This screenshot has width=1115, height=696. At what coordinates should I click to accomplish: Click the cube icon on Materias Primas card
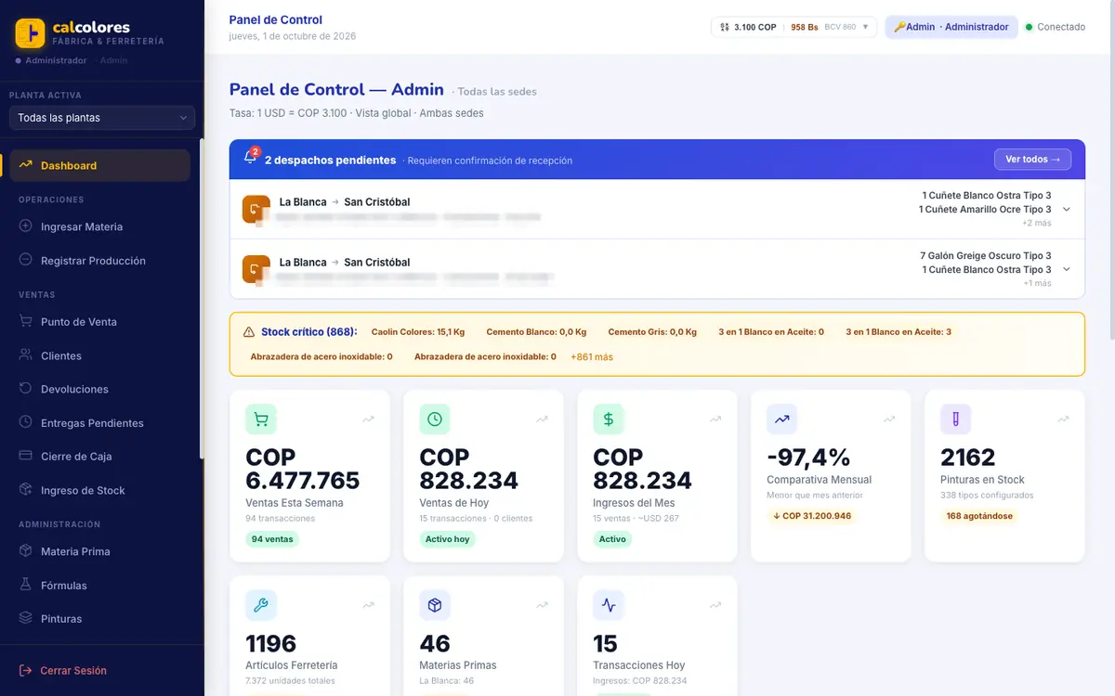pos(435,605)
